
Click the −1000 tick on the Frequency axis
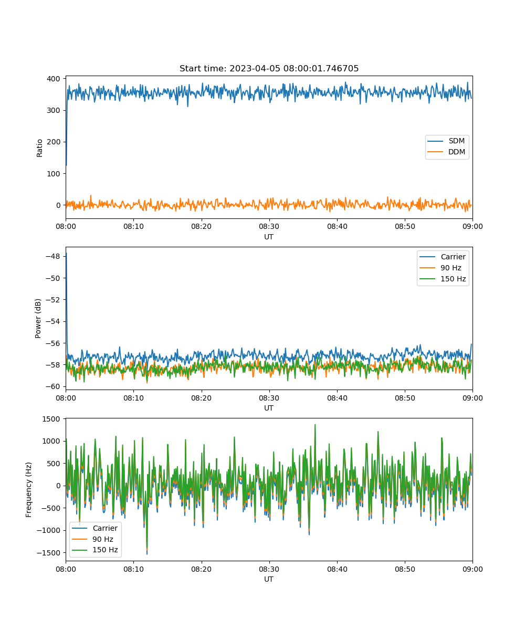pos(49,530)
